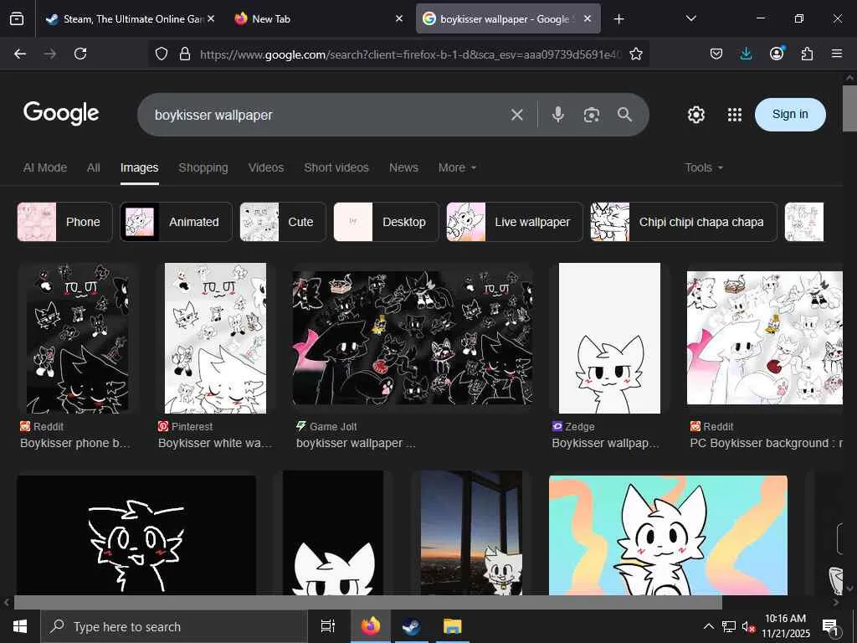Open the Firefox account icon
857x643 pixels.
pos(777,53)
